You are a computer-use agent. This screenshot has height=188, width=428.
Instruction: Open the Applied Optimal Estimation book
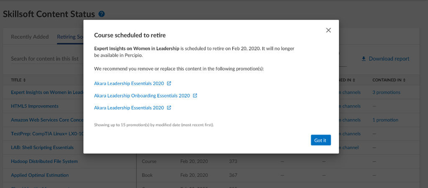point(40,175)
